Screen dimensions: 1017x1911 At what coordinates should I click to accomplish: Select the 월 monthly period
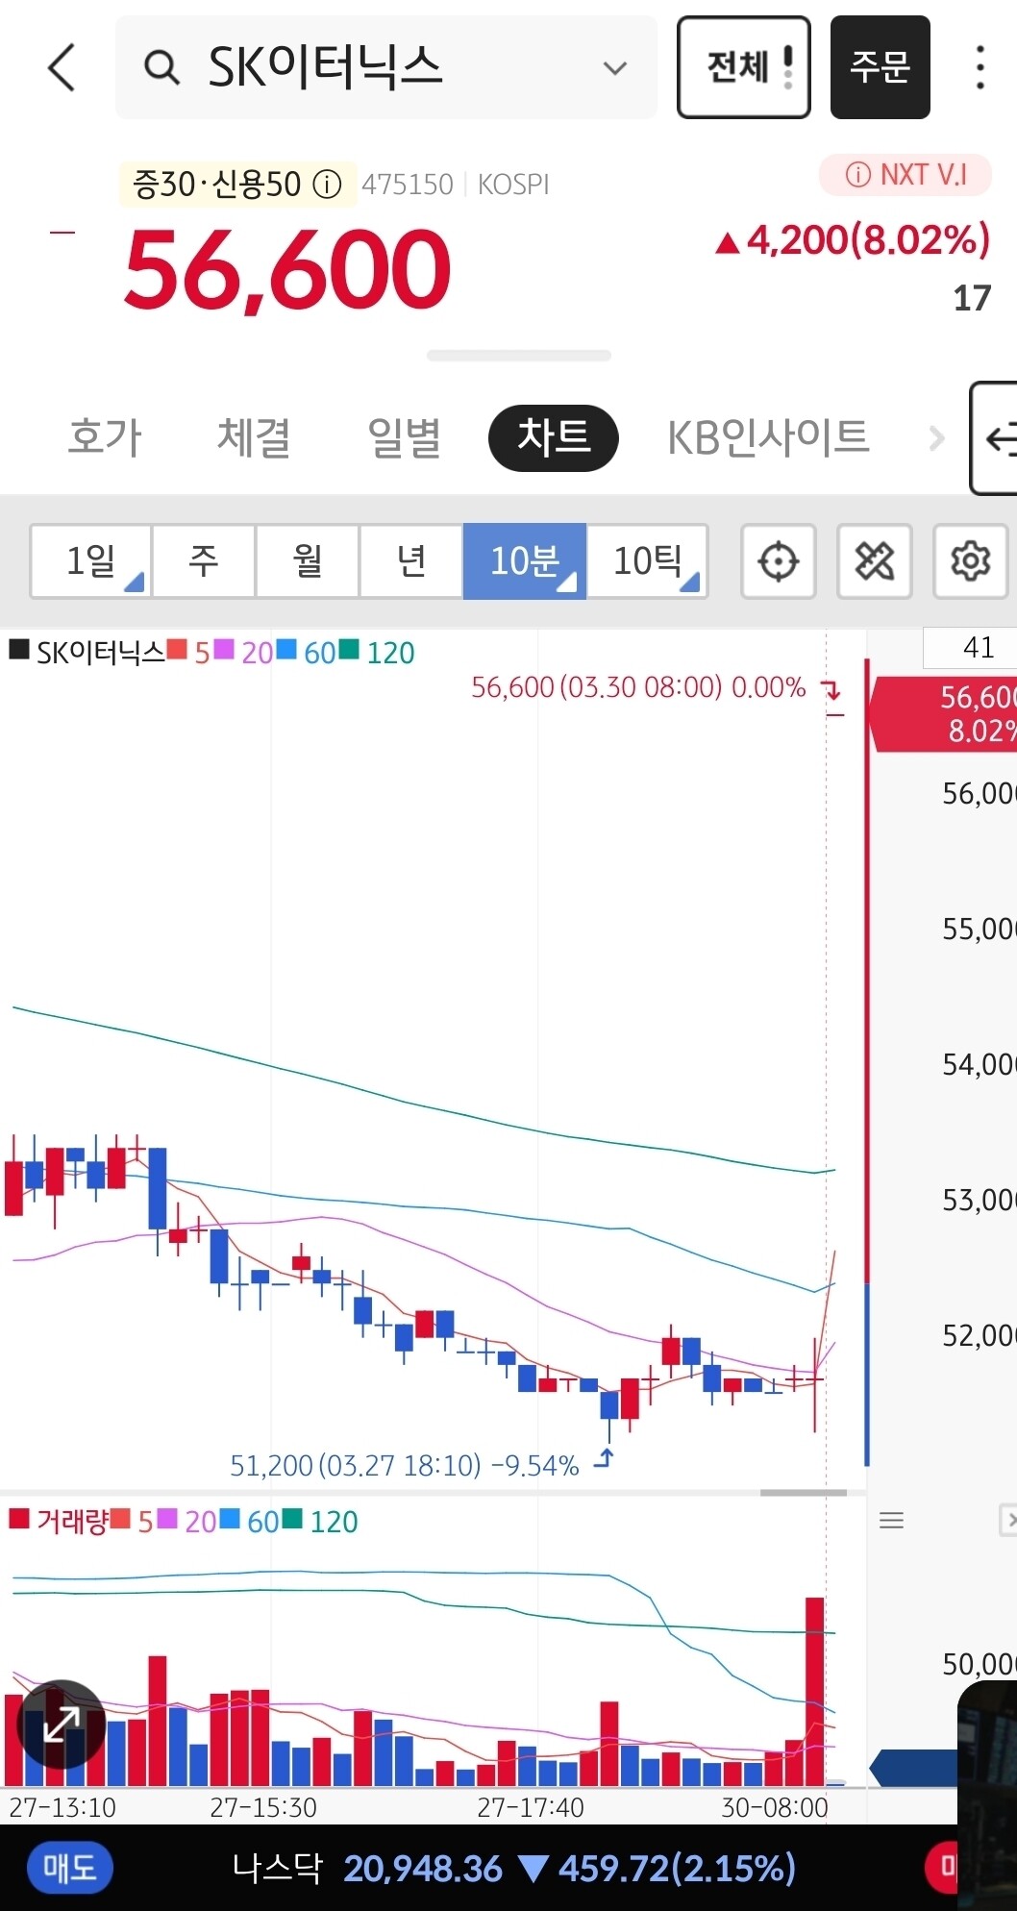click(308, 560)
